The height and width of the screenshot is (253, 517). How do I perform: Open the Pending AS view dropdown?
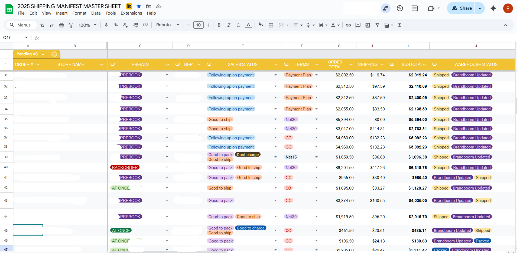coord(43,54)
